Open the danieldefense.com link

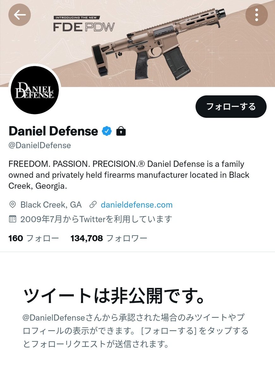tap(137, 205)
